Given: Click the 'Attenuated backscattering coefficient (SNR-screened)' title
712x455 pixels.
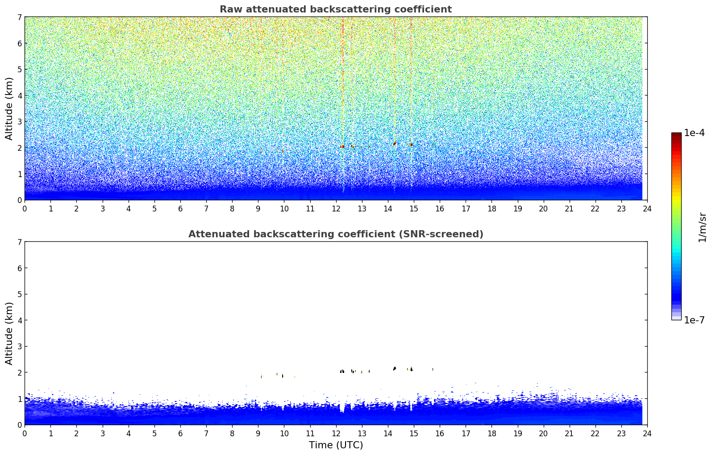Looking at the screenshot, I should coord(336,234).
